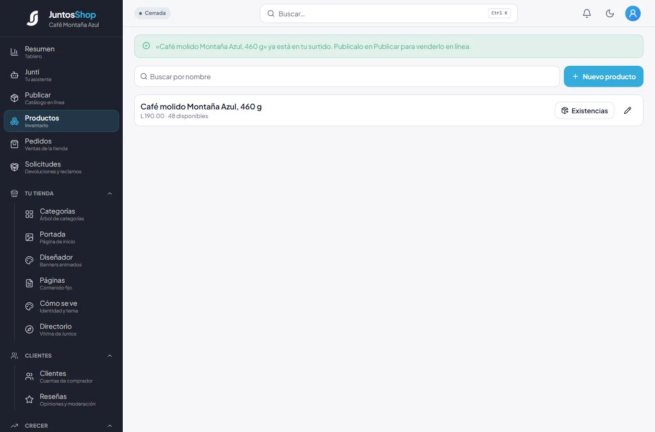
Task: Click the Café molido Montaña Azul, 460 g product name
Action: (x=201, y=107)
